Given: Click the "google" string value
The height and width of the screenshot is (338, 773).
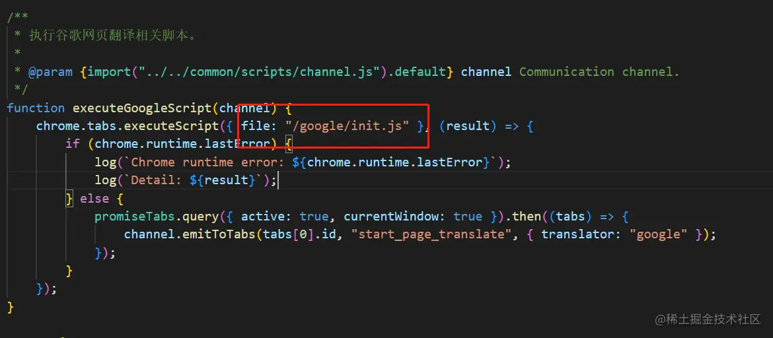Looking at the screenshot, I should tap(657, 234).
